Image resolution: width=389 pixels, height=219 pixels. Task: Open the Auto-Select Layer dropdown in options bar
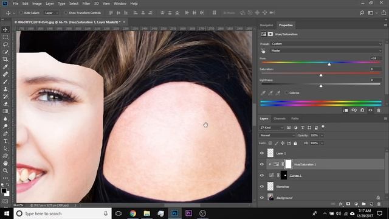pos(51,13)
